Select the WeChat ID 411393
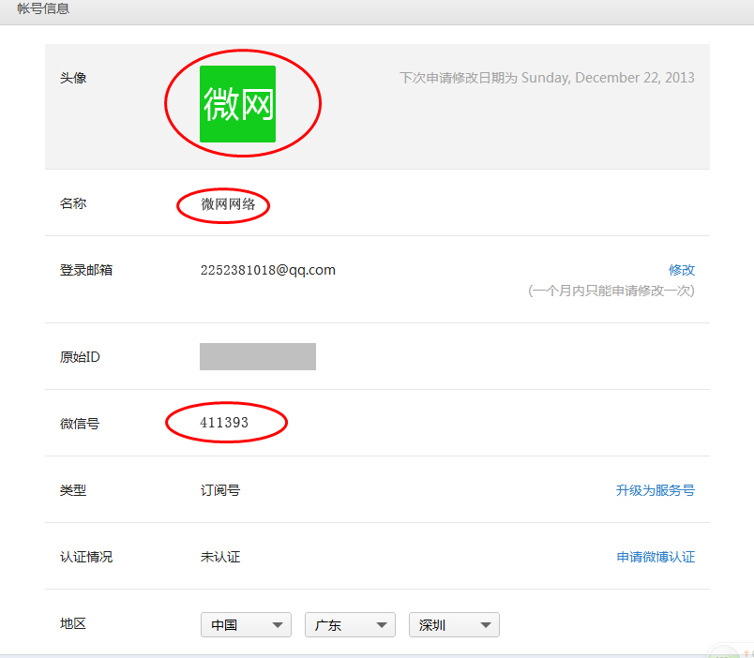Image resolution: width=754 pixels, height=658 pixels. pos(224,423)
